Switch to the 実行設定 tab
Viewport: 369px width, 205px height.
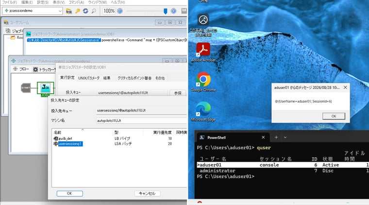click(67, 78)
